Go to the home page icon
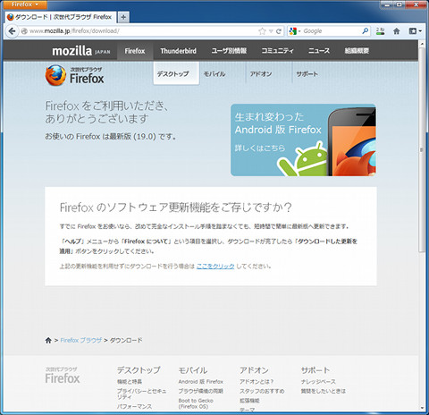This screenshot has width=429, height=415. (396, 31)
